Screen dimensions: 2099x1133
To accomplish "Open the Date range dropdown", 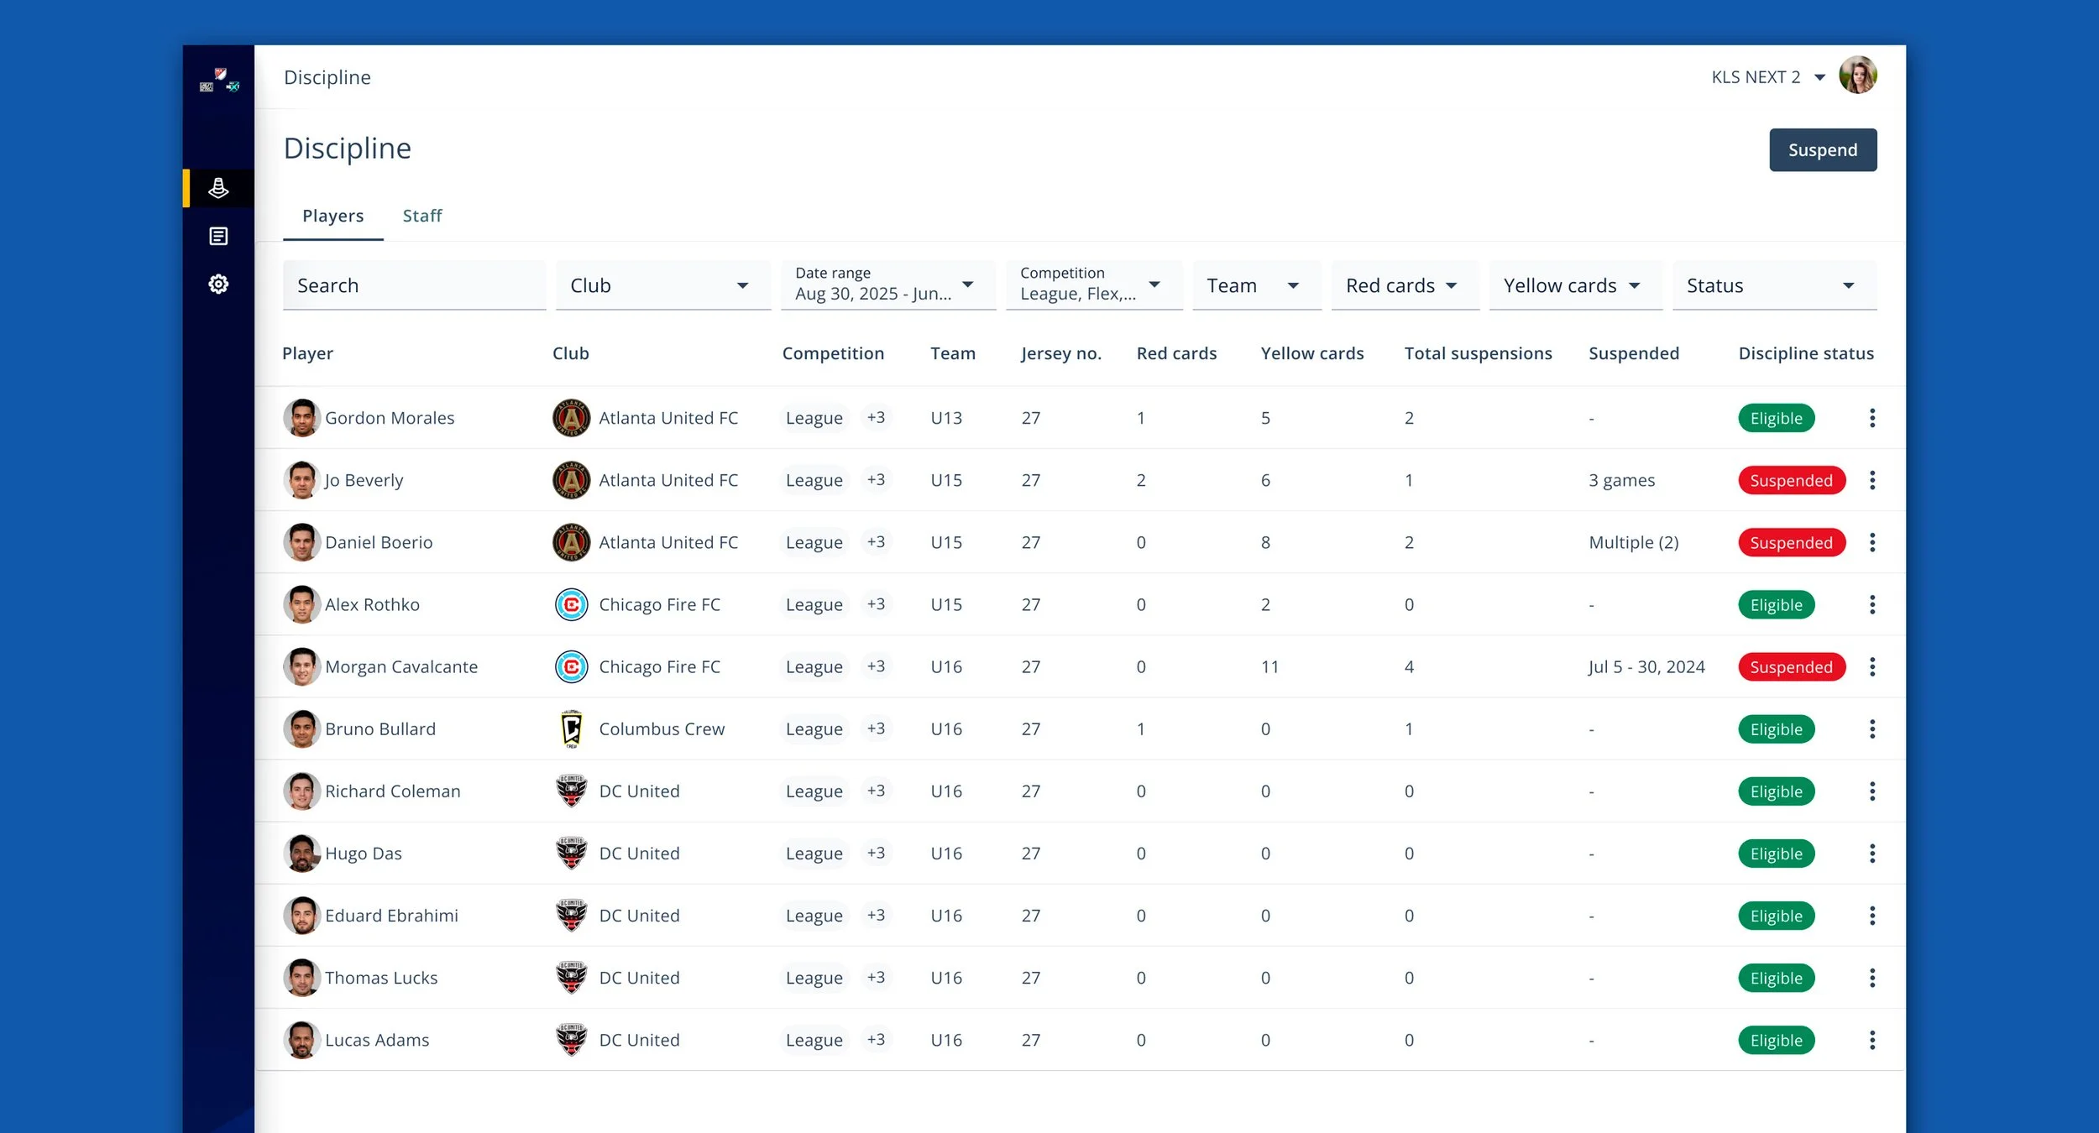I will click(x=887, y=285).
